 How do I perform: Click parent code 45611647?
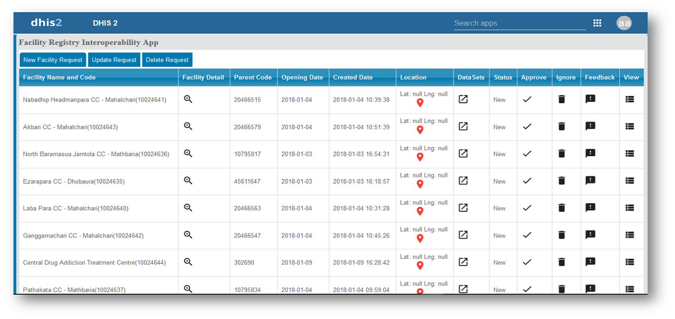(x=247, y=182)
